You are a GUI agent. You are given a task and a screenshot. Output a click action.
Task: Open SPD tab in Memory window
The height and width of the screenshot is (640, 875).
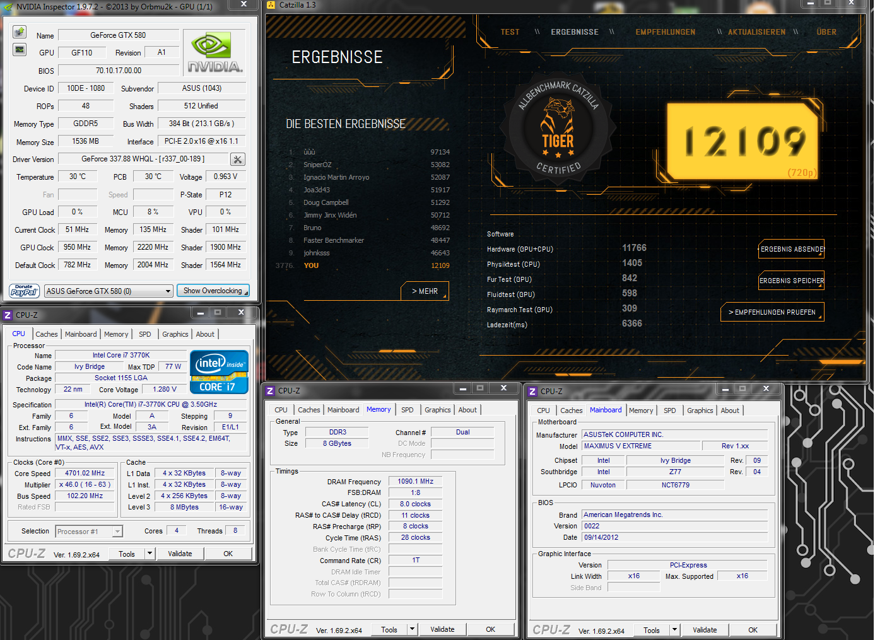click(x=408, y=410)
